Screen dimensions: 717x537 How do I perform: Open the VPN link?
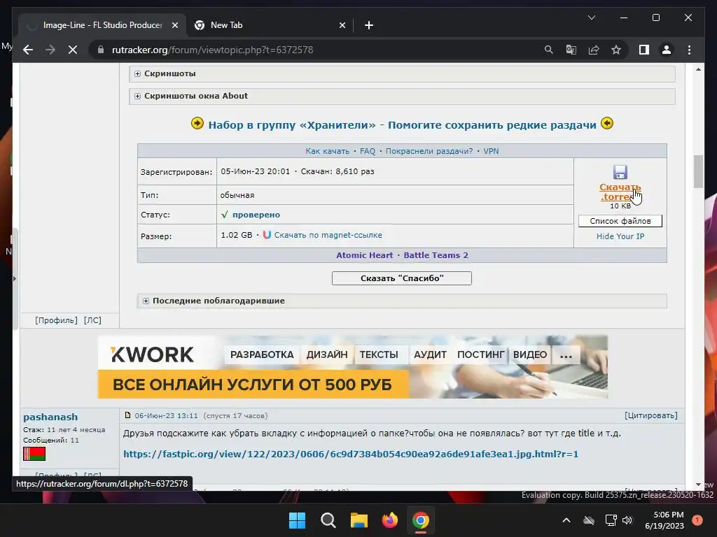491,151
